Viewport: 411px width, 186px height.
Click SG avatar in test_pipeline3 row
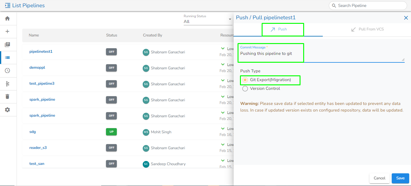146,84
